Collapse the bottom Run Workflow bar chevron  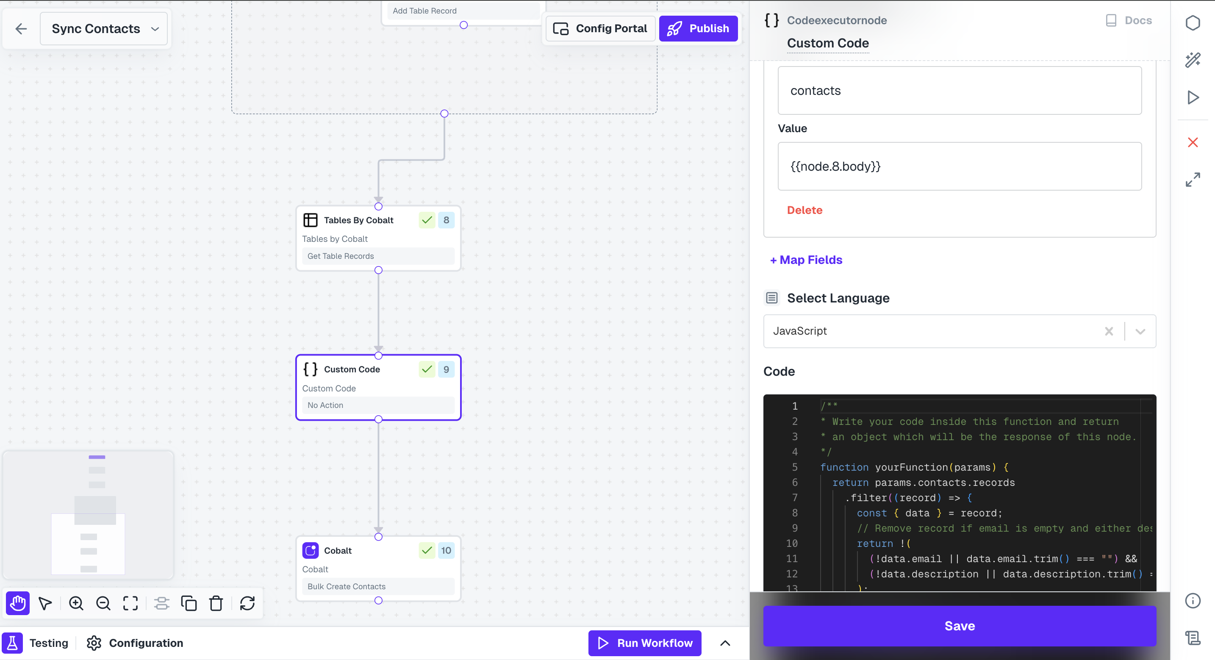725,643
